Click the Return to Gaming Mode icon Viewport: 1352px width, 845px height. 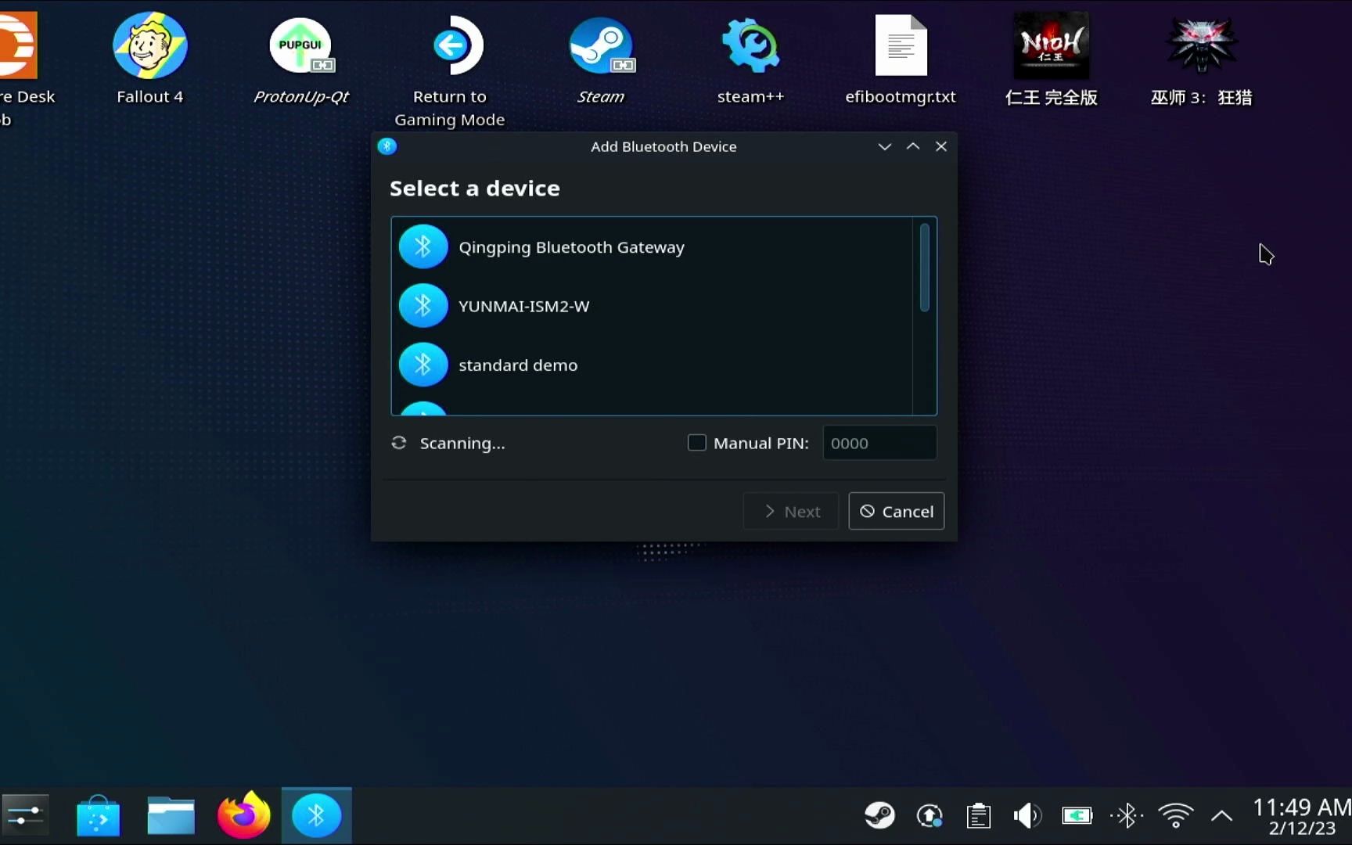[x=450, y=70]
